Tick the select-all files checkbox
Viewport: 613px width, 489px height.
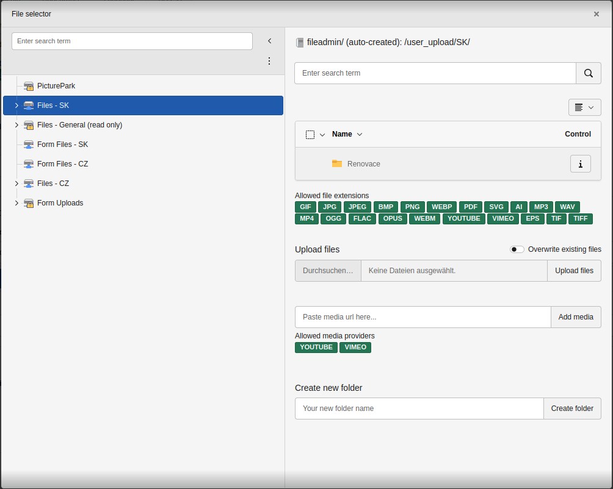[310, 135]
